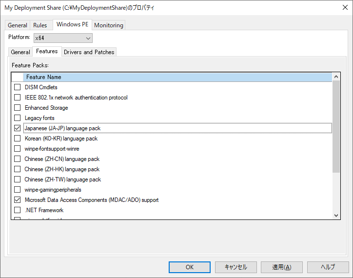Select the 'Legacy fonts' row text
This screenshot has height=278, width=353.
point(39,118)
